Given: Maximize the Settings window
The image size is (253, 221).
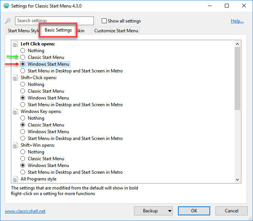Looking at the screenshot, I should click(227, 6).
